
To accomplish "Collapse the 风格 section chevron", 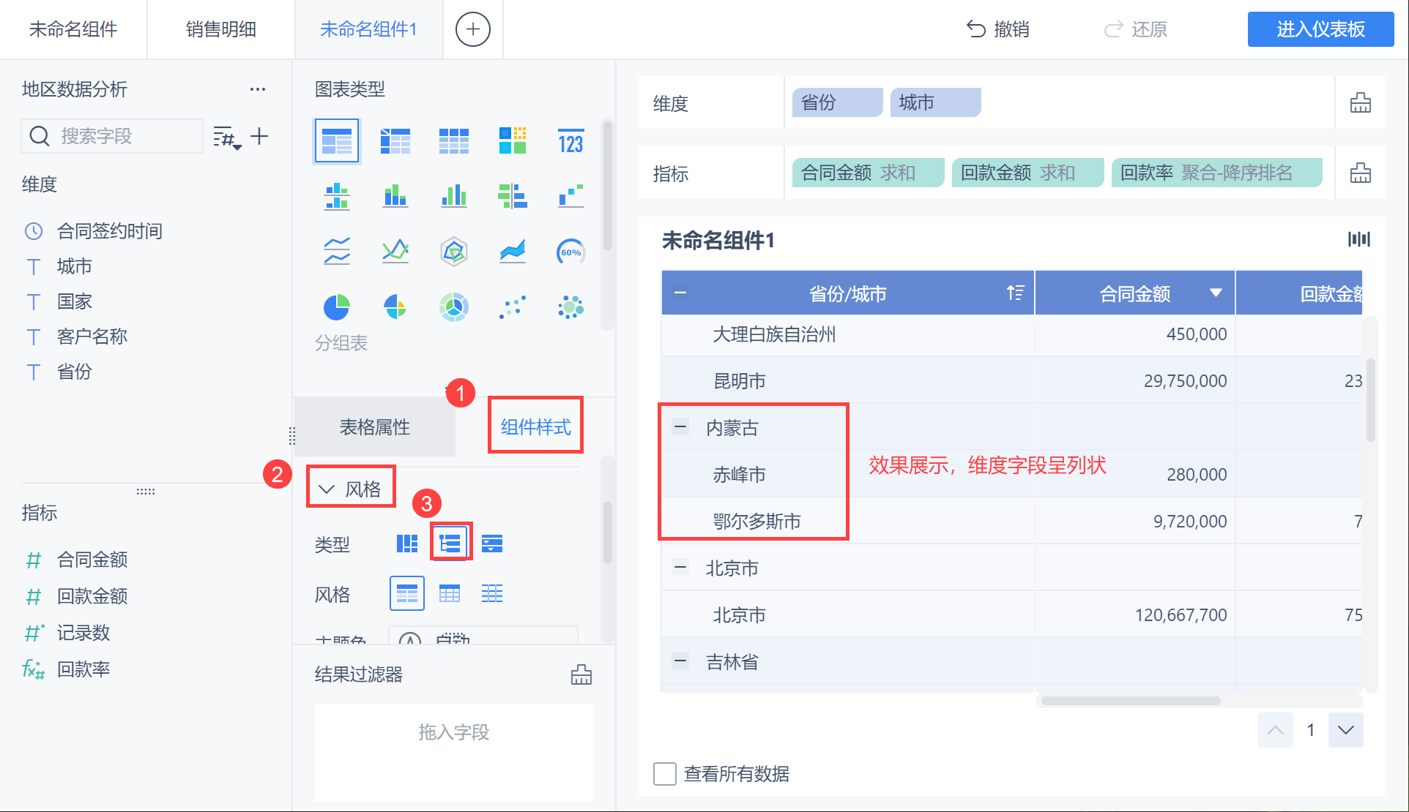I will pos(327,489).
